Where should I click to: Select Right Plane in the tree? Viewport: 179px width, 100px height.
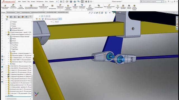(15, 49)
